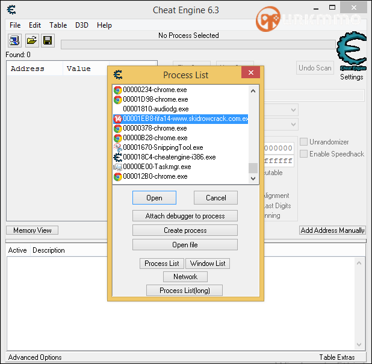
Task: Switch to Process List view button
Action: tap(162, 264)
